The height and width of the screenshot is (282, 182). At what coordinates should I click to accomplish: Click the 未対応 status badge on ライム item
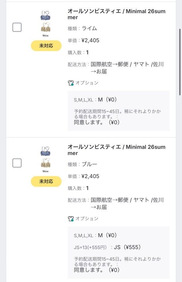(x=46, y=46)
